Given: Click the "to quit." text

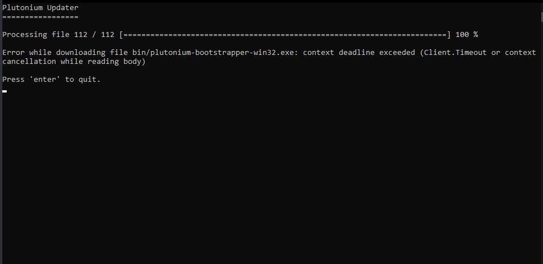Looking at the screenshot, I should (83, 80).
